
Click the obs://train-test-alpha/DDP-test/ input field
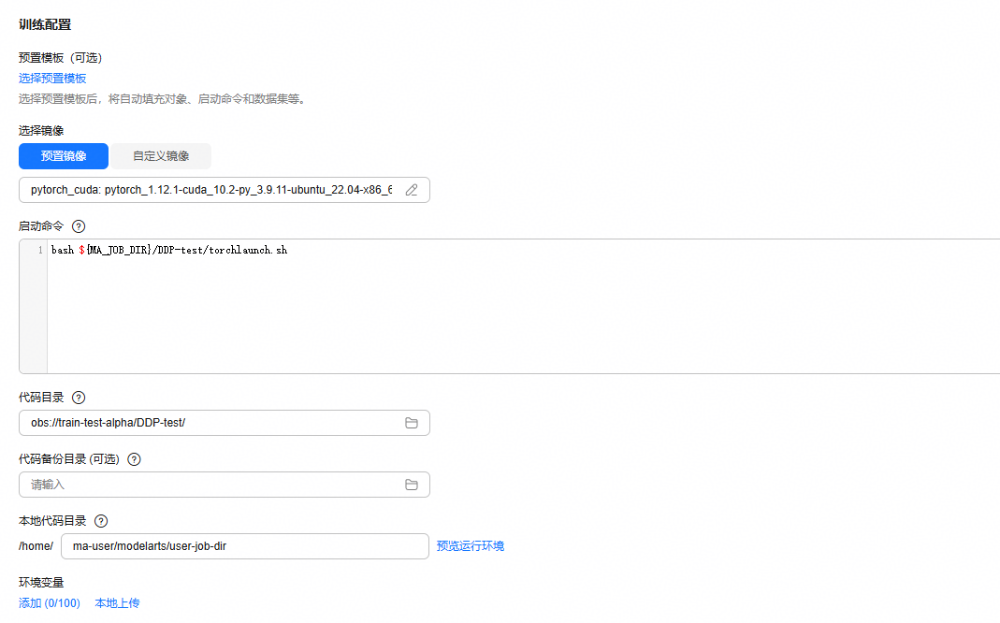225,423
